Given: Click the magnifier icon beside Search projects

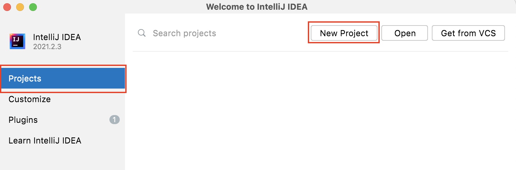Looking at the screenshot, I should [x=142, y=33].
